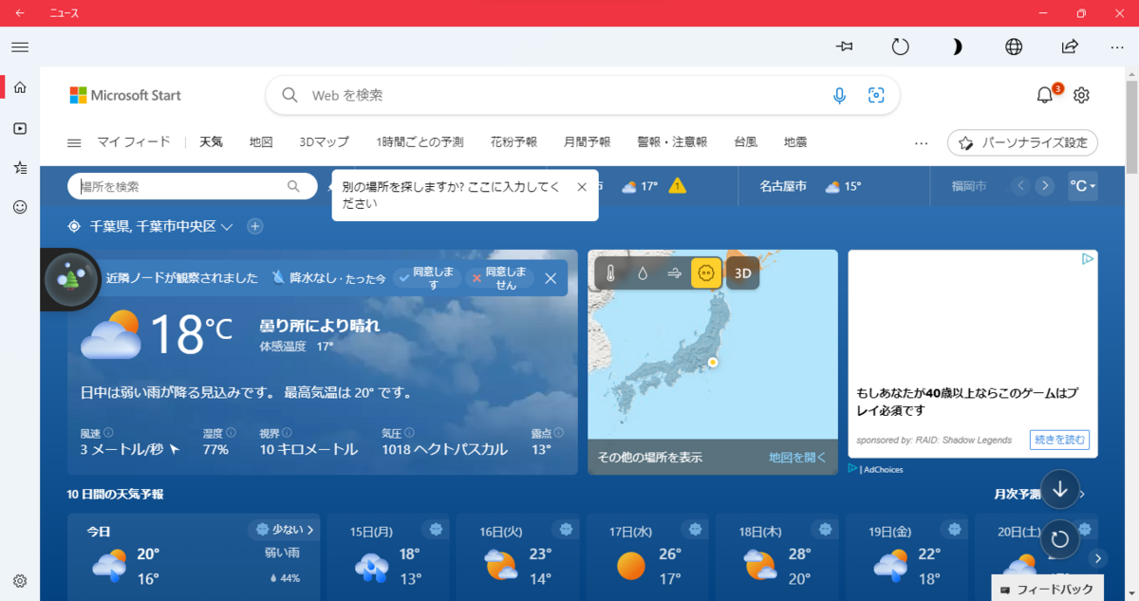The width and height of the screenshot is (1139, 601).
Task: Open the favorites star list icon
Action: [x=20, y=167]
